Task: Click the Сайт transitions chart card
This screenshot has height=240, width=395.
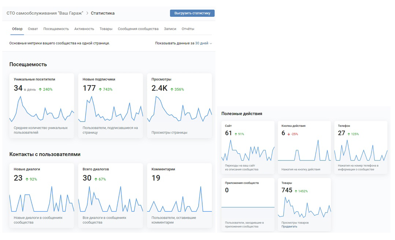Action: point(248,147)
